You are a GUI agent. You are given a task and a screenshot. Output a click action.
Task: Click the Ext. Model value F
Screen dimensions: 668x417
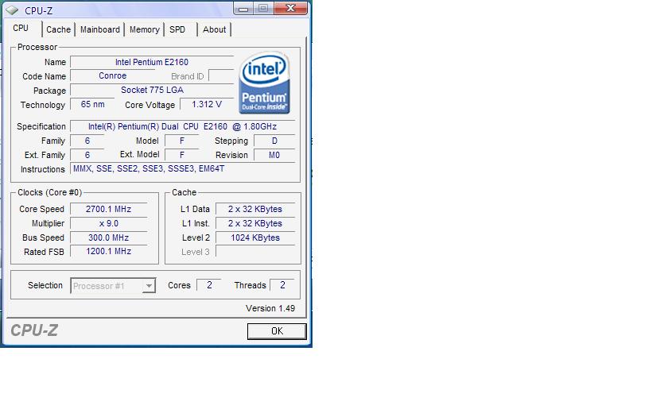pyautogui.click(x=182, y=155)
